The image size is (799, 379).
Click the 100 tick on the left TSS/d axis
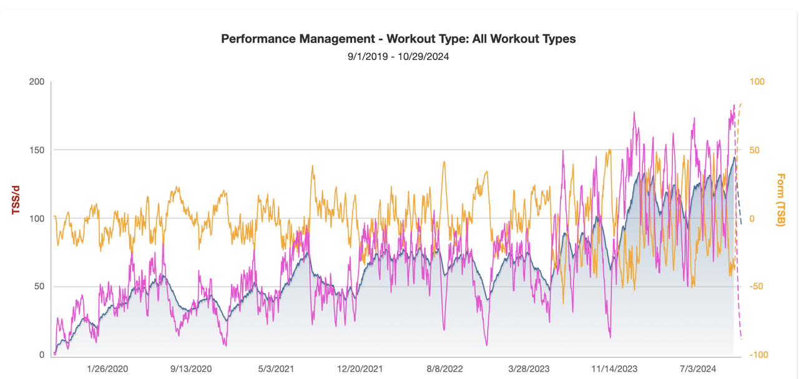click(39, 219)
